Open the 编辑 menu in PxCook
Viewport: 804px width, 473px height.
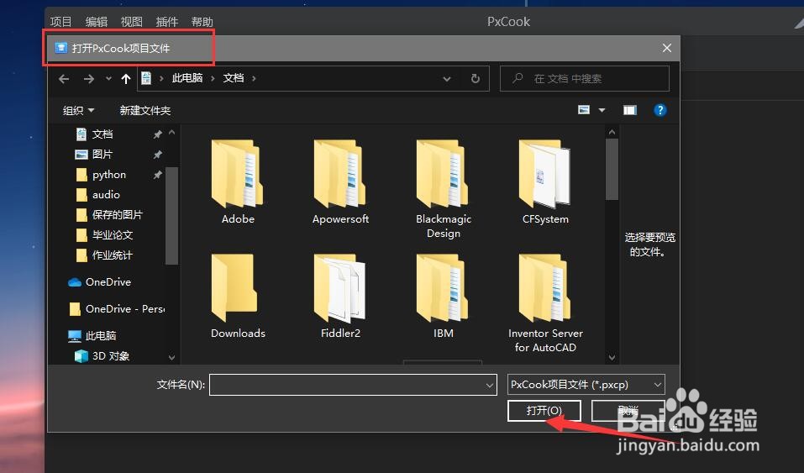coord(97,22)
